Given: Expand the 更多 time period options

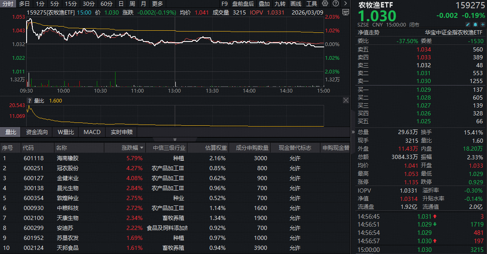Looking at the screenshot, I should tap(157, 4).
